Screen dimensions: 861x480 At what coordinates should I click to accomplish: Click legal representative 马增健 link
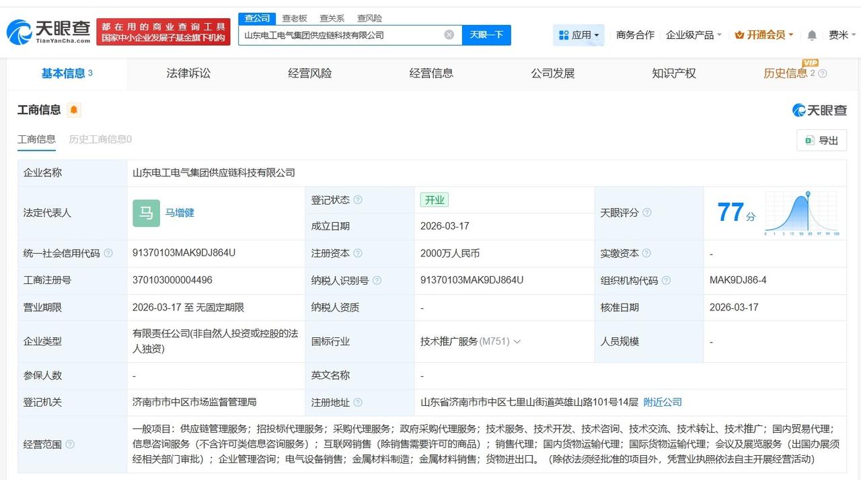pyautogui.click(x=179, y=213)
